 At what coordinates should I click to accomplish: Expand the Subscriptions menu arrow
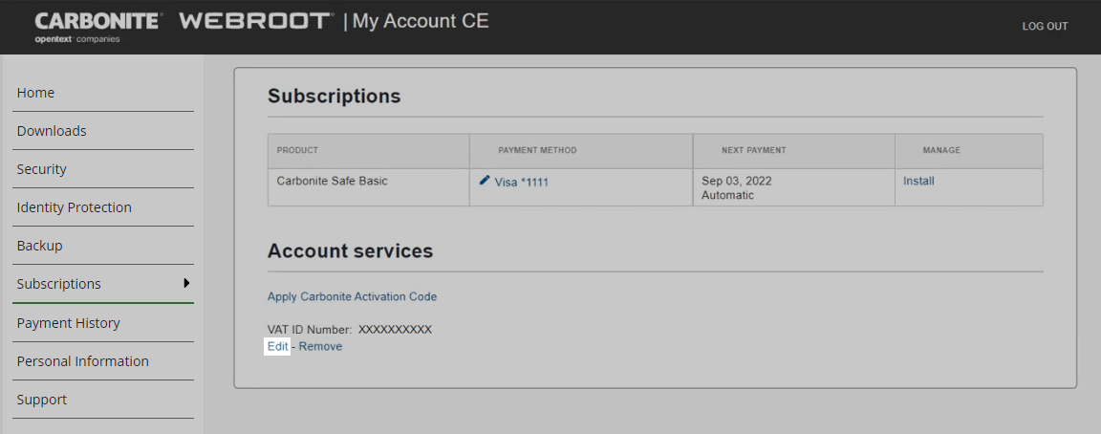pyautogui.click(x=186, y=283)
